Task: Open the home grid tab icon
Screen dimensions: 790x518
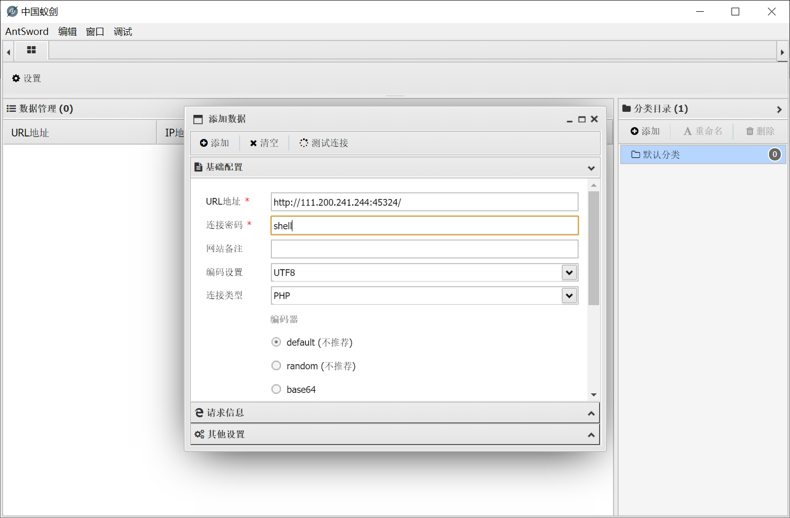Action: (31, 50)
